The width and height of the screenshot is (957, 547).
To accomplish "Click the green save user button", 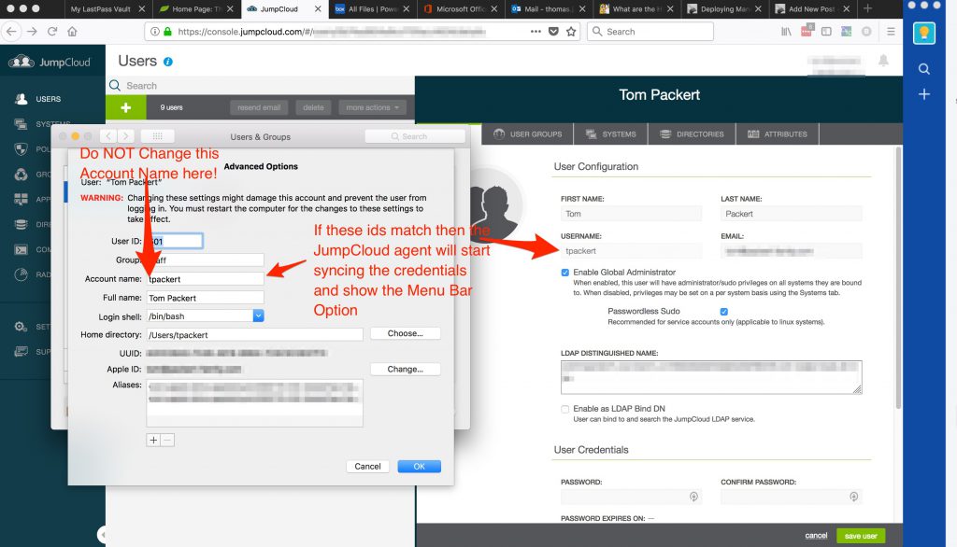I will pyautogui.click(x=860, y=536).
